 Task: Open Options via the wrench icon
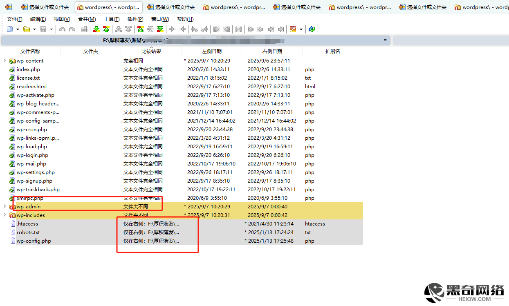click(x=293, y=29)
